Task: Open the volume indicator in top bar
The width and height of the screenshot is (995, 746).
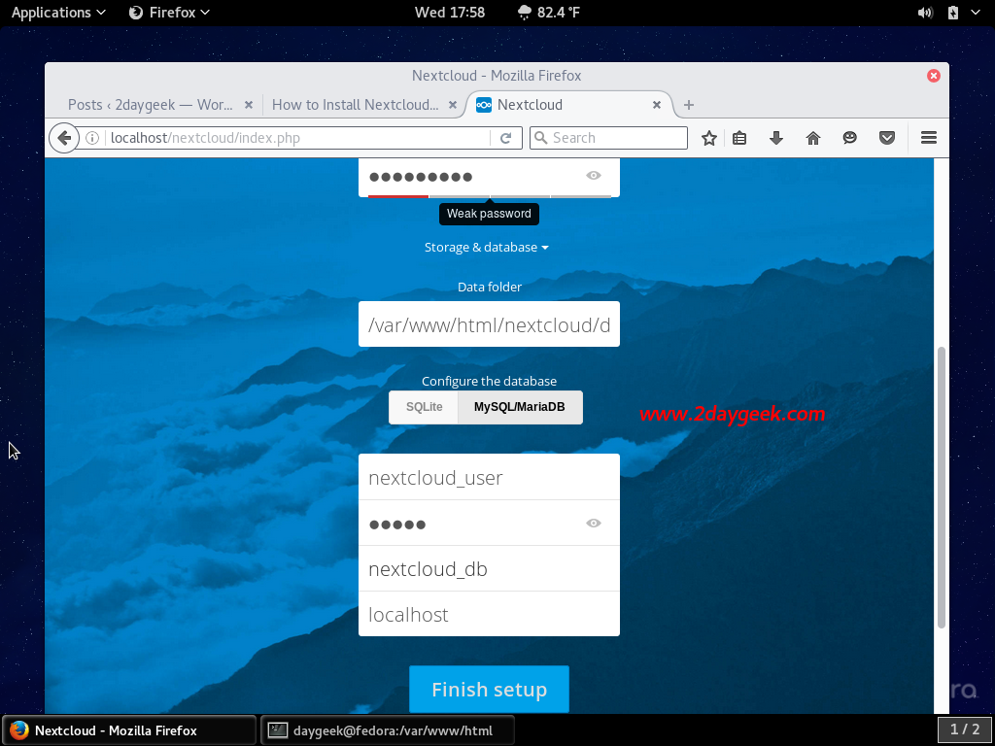Action: pyautogui.click(x=925, y=12)
